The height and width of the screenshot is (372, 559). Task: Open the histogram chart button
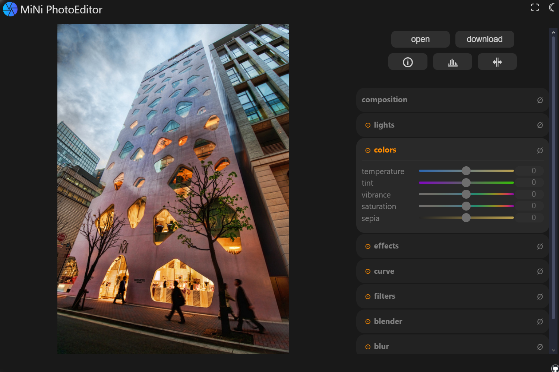(x=452, y=62)
